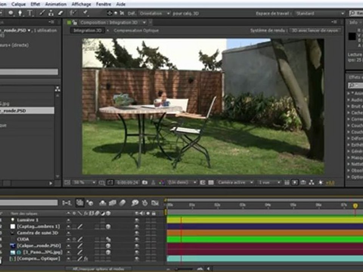363x272 pixels.
Task: Open the Aide menu
Action: tap(121, 4)
